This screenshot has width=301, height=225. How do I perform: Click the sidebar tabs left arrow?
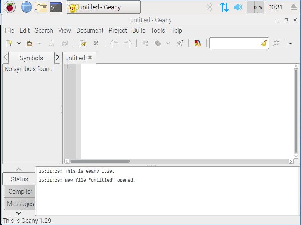pyautogui.click(x=5, y=57)
